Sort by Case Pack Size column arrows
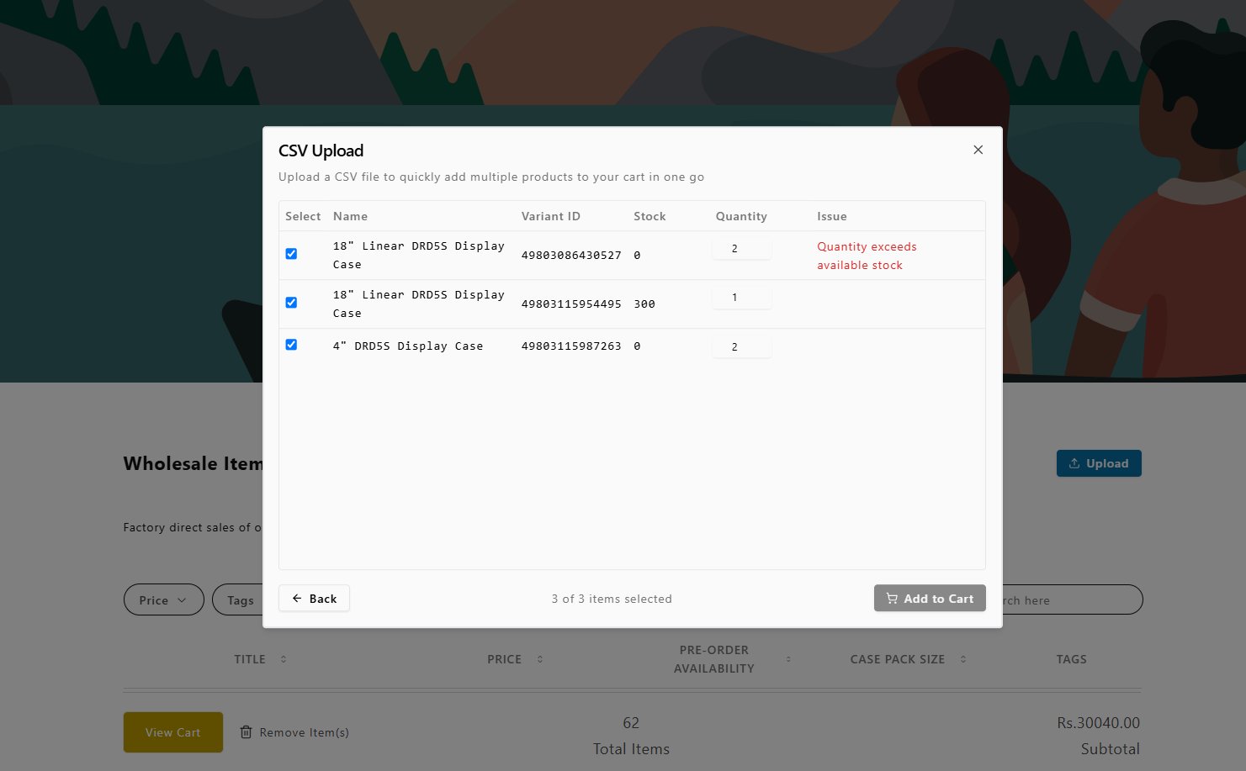1246x771 pixels. 963,659
